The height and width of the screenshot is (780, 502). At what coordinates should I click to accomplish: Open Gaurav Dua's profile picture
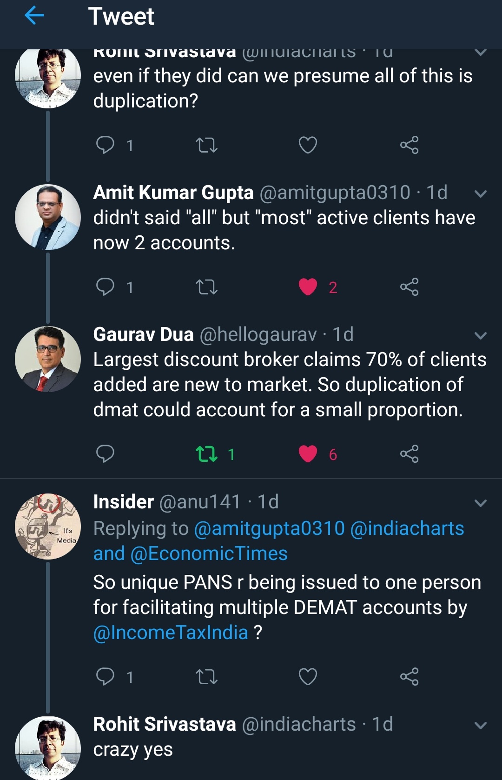pyautogui.click(x=47, y=359)
